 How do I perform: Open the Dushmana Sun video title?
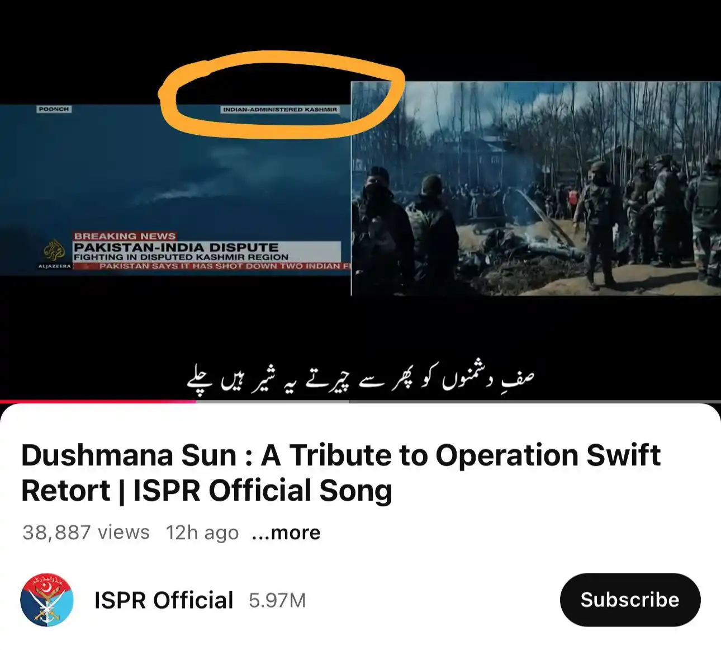[x=341, y=473]
